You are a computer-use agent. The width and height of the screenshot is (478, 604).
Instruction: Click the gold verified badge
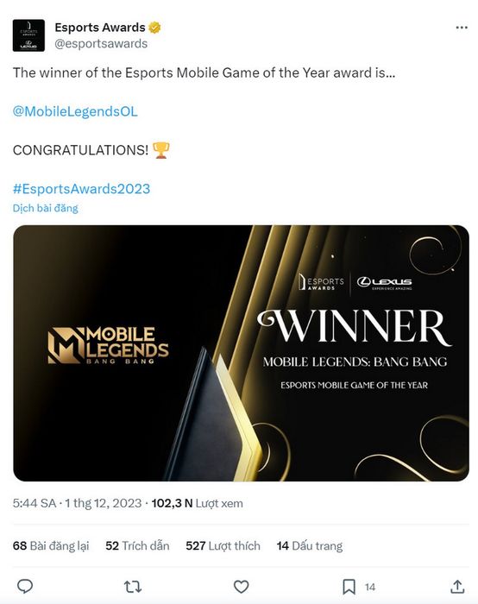click(154, 28)
